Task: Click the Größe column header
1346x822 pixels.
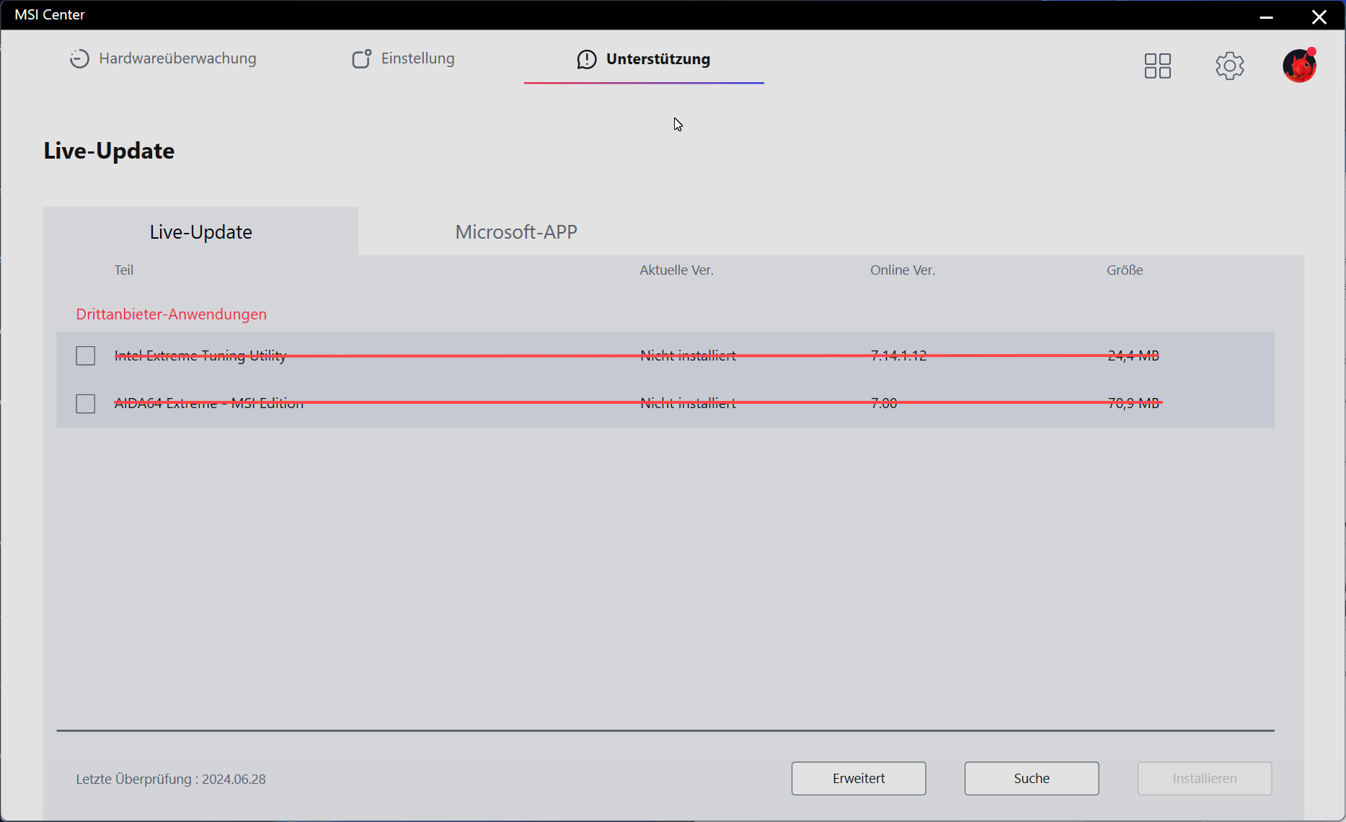Action: (x=1125, y=270)
